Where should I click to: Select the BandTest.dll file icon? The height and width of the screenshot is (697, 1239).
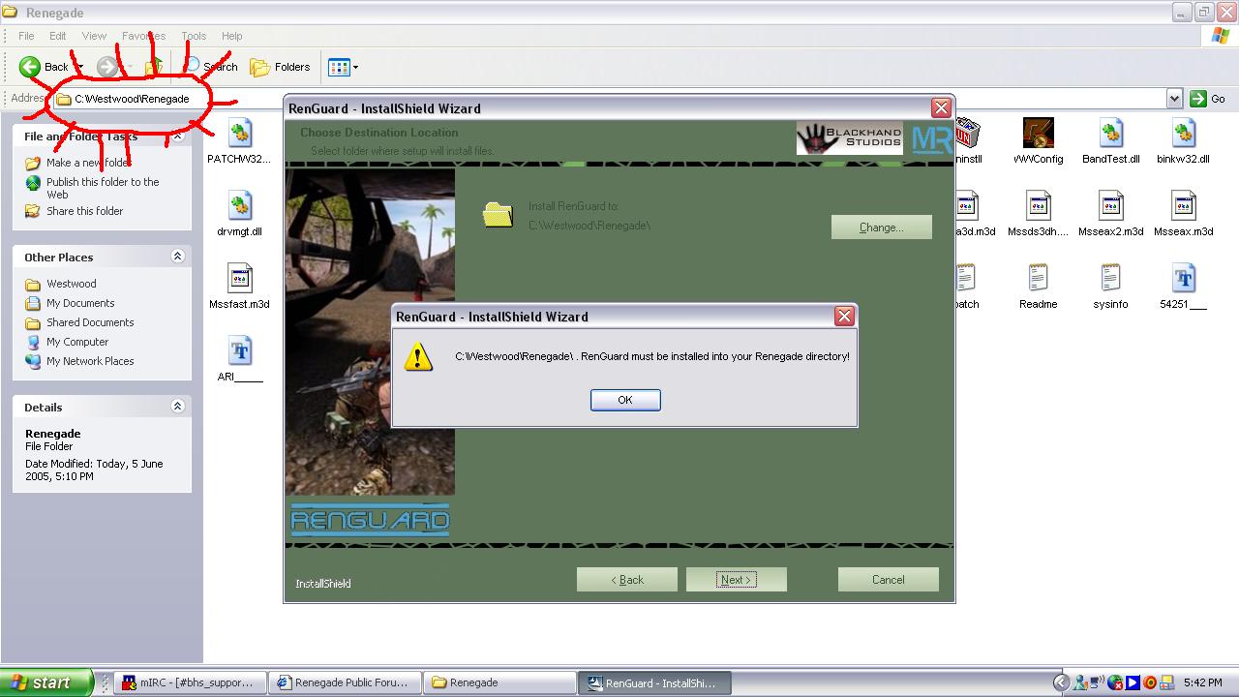[x=1110, y=135]
